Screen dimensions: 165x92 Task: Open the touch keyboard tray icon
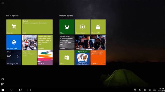click(154, 90)
